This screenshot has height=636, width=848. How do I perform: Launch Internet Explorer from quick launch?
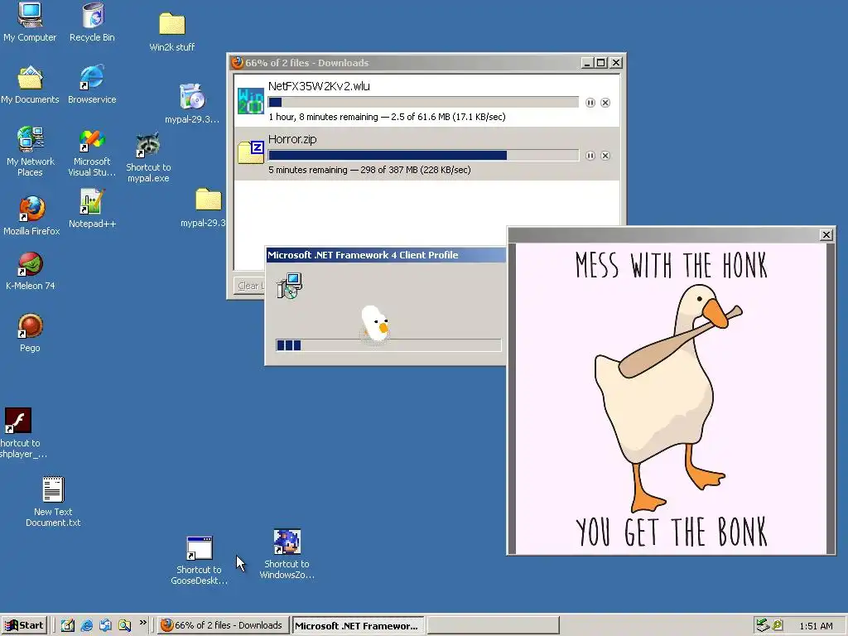[86, 626]
